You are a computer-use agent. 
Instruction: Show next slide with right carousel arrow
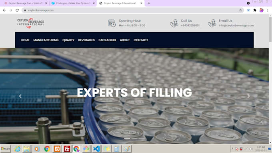coord(248,96)
